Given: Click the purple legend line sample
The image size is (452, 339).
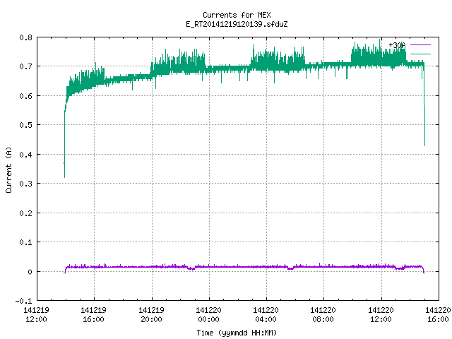Looking at the screenshot, I should click(x=420, y=45).
